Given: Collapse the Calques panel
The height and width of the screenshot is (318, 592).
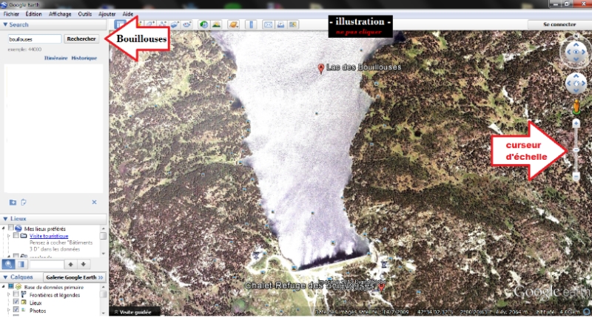Looking at the screenshot, I should pyautogui.click(x=5, y=277).
